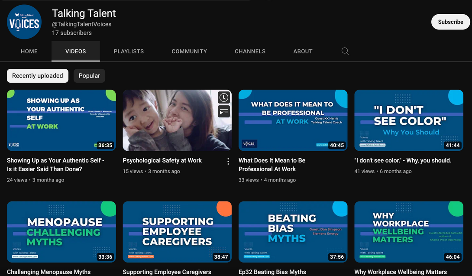The height and width of the screenshot is (276, 472).
Task: Open the Supporting Employee Caregivers thumbnail
Action: (177, 231)
